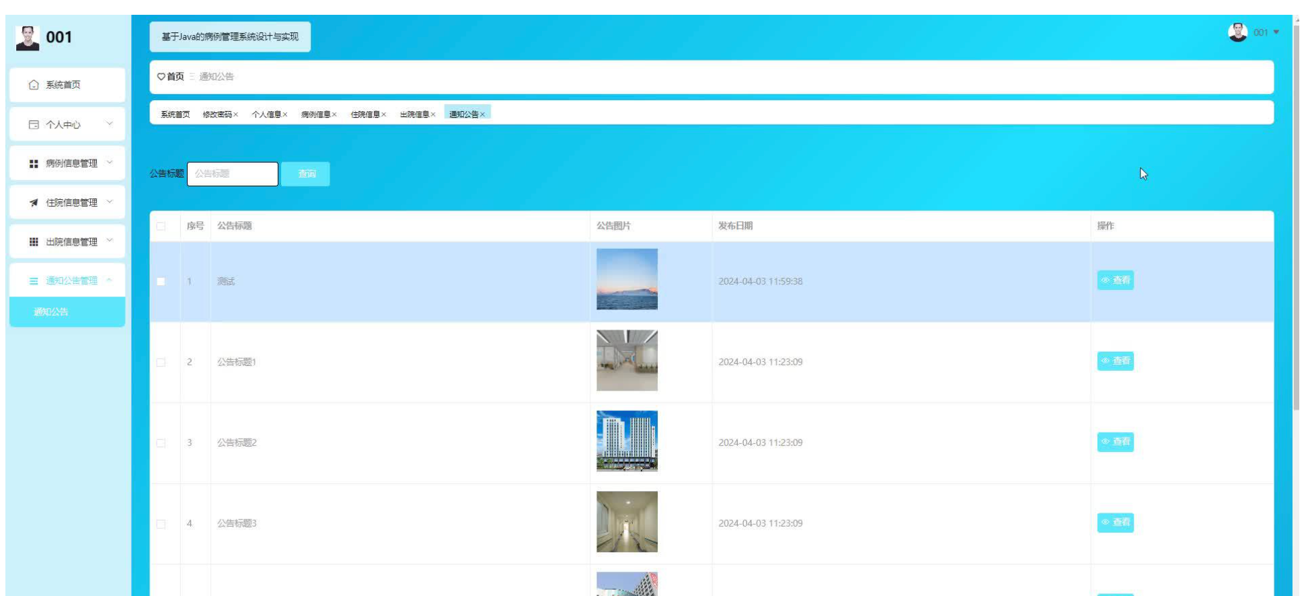Click the 查询 search button

[x=305, y=174]
